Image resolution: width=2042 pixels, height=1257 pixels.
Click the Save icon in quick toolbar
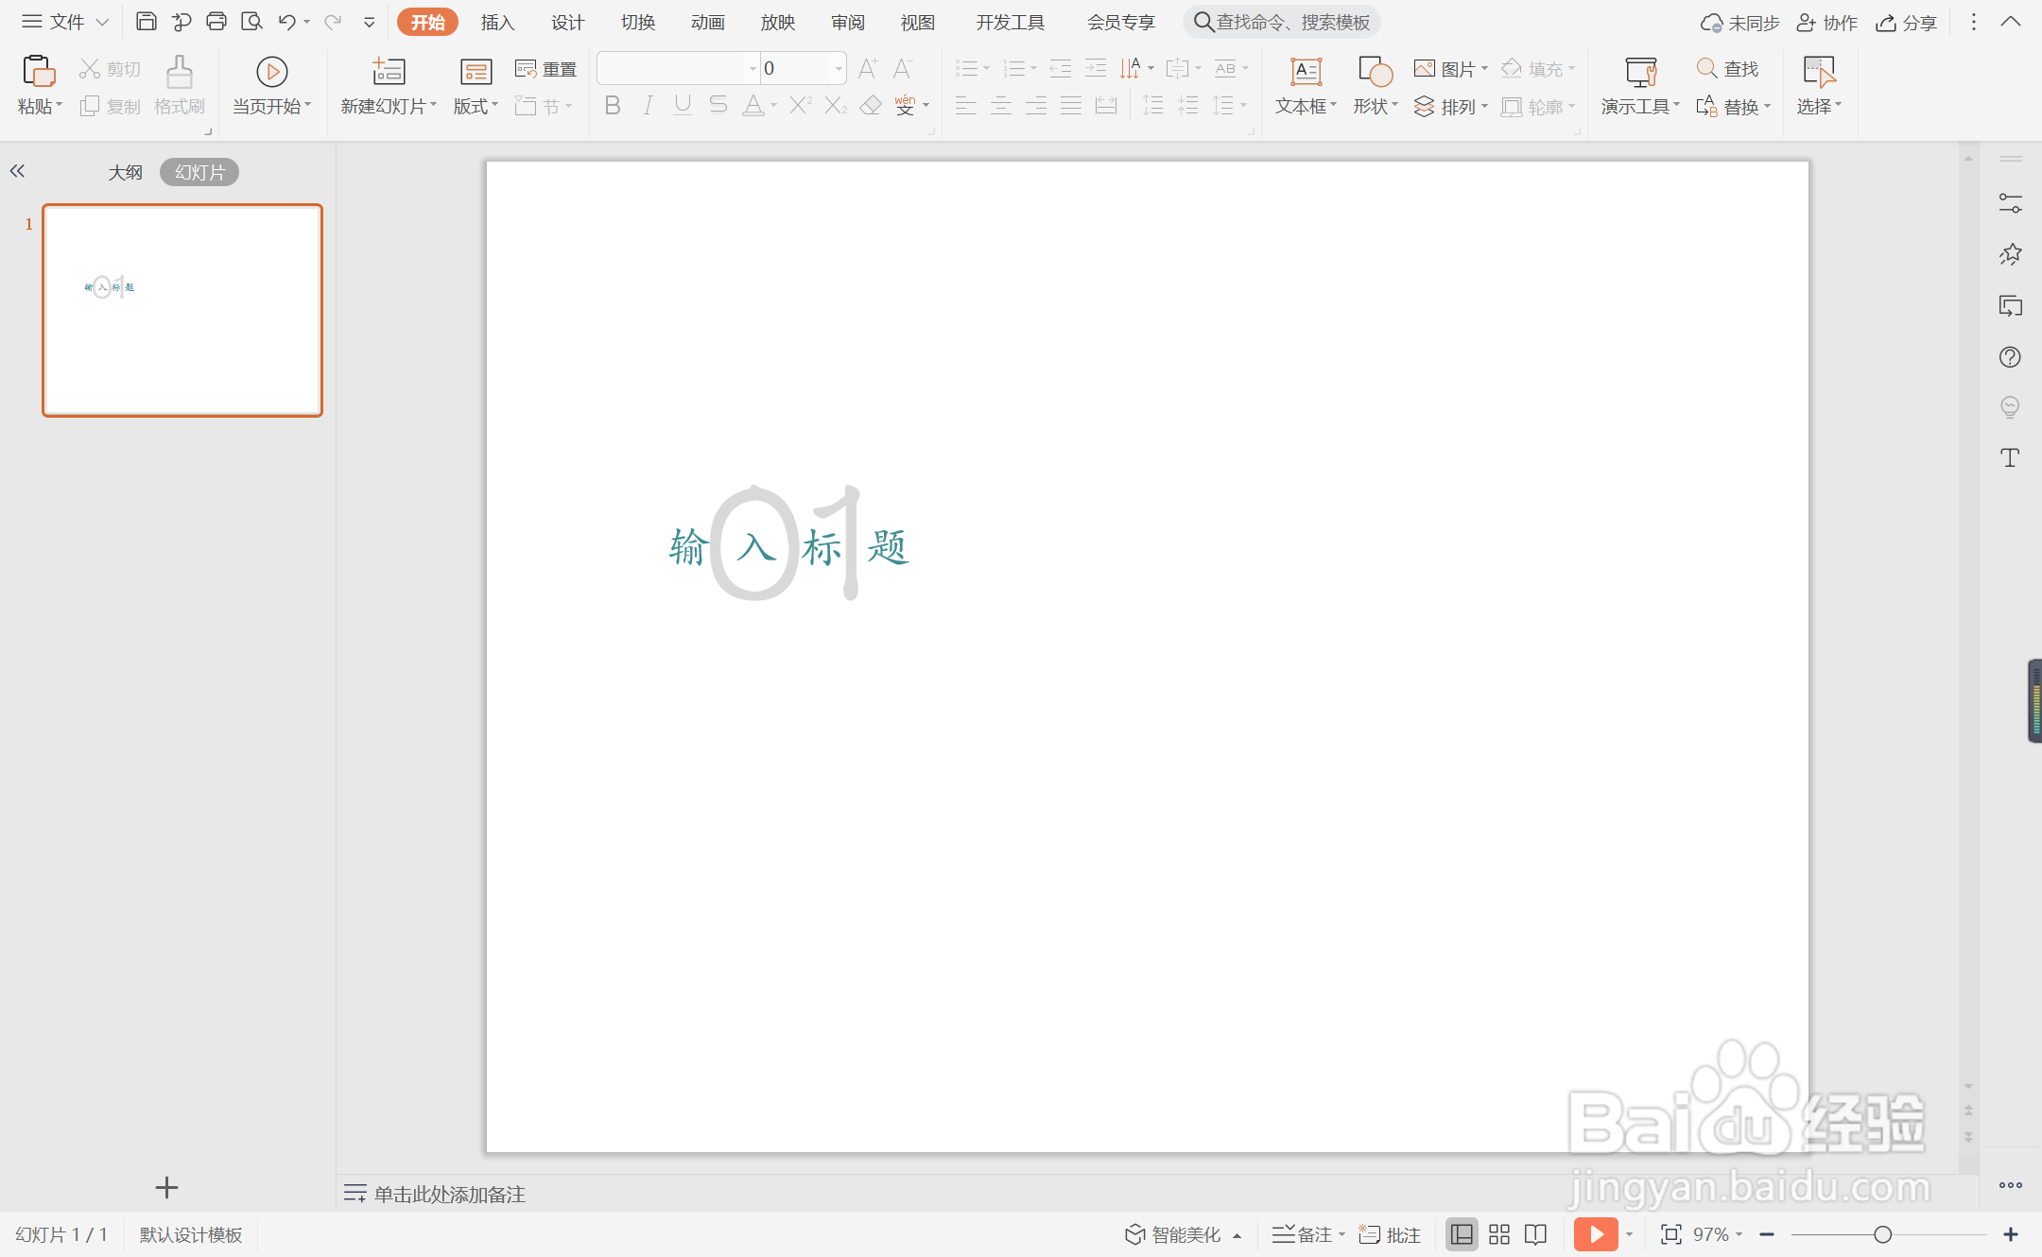click(146, 21)
